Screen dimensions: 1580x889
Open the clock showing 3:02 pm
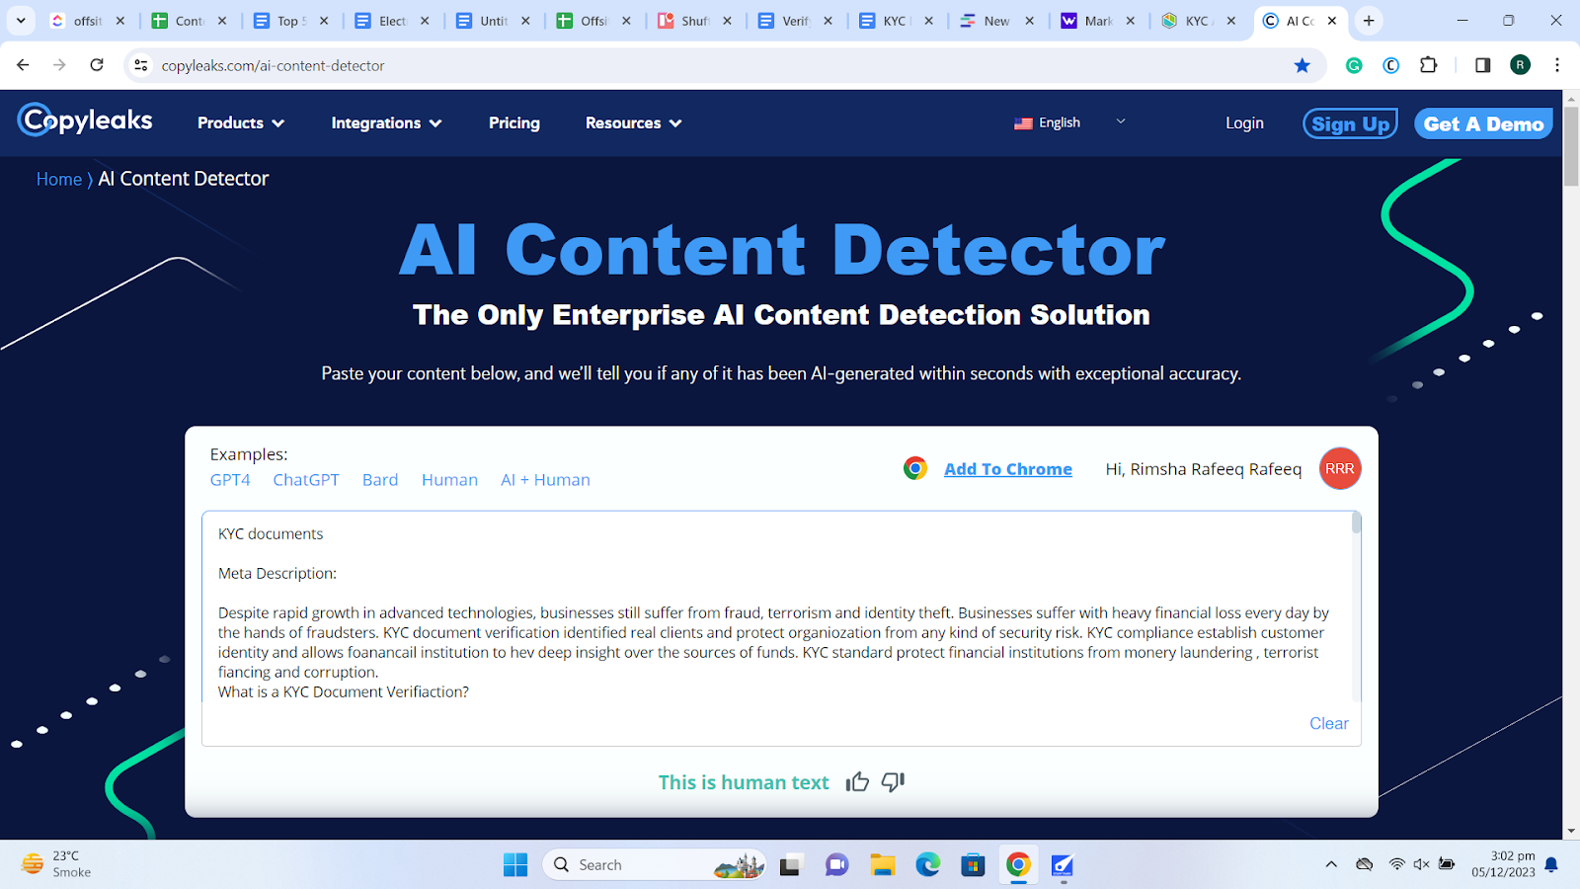coord(1502,864)
